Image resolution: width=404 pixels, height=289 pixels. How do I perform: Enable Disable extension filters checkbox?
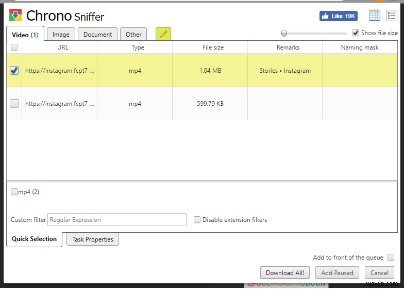click(x=197, y=220)
